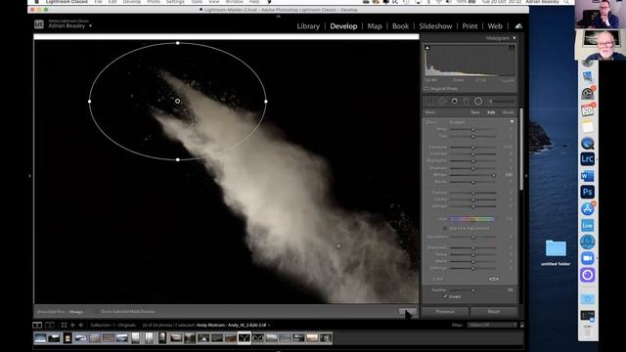
Task: Select the Crop Overlay tool icon
Action: (x=429, y=101)
